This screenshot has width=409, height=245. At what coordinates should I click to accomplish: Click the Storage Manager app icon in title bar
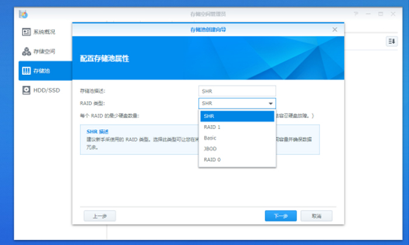coord(23,14)
